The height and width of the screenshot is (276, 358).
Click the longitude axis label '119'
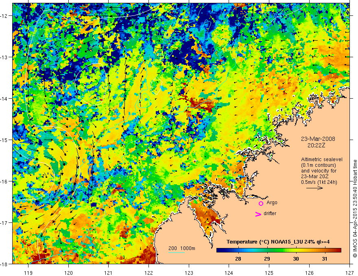coord(28,273)
